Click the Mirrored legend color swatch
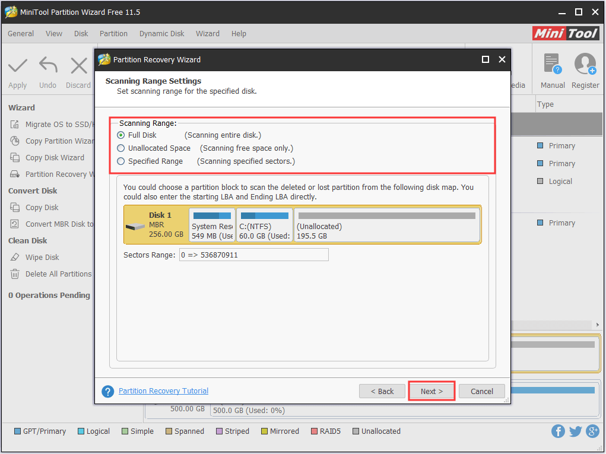The image size is (606, 454). 264,431
